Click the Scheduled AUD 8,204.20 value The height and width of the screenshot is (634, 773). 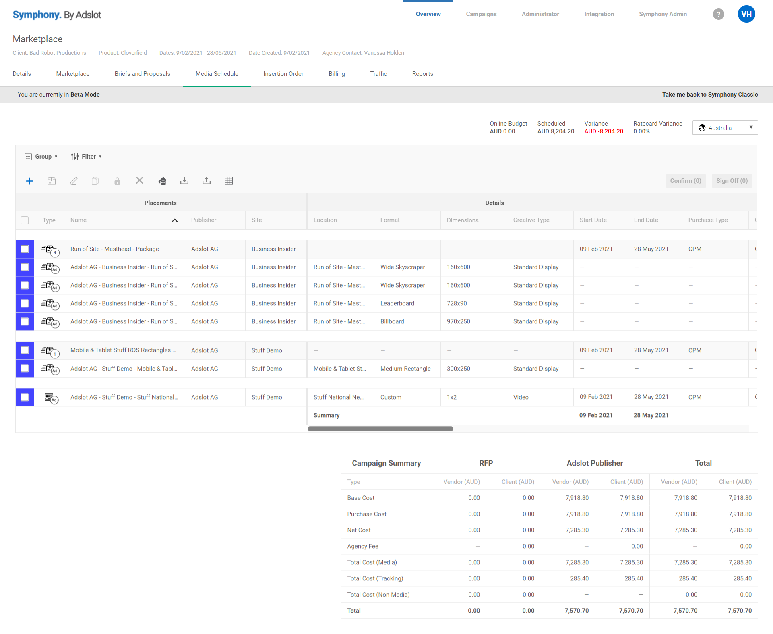click(556, 131)
